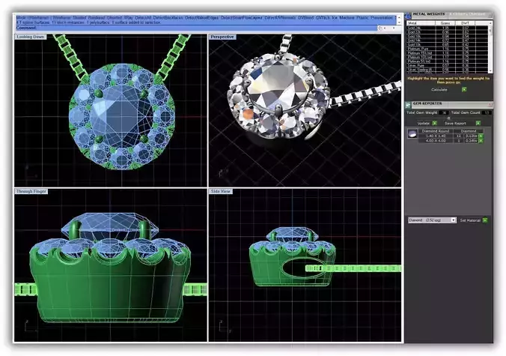
Task: Click the Total Gem Count value field
Action: pos(487,112)
